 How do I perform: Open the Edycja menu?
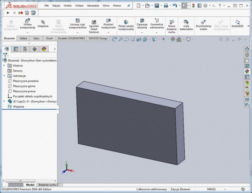(56, 5)
